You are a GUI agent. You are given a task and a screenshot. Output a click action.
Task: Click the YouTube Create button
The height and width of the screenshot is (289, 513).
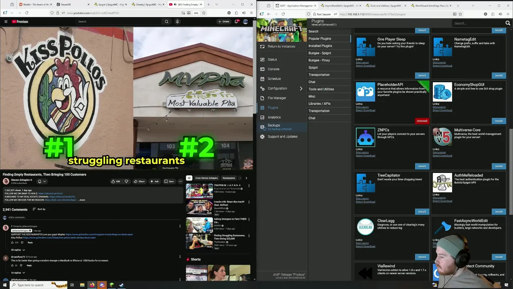coord(224,22)
